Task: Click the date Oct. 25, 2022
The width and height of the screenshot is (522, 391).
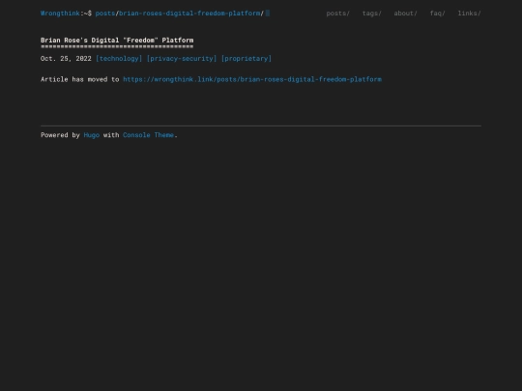Action: [66, 59]
